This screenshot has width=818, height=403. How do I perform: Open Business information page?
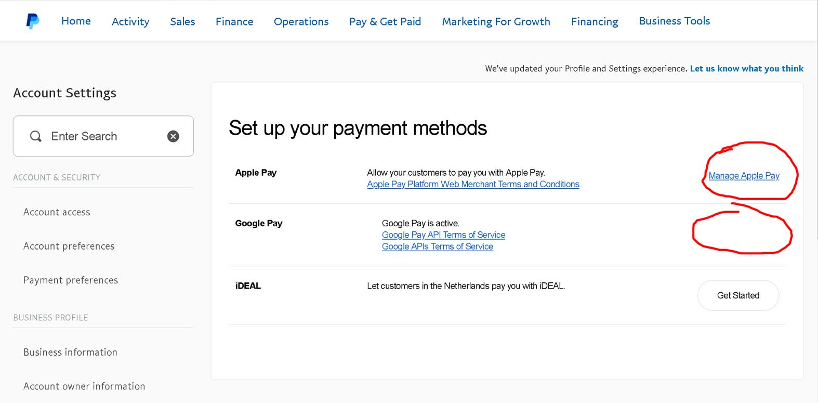70,352
